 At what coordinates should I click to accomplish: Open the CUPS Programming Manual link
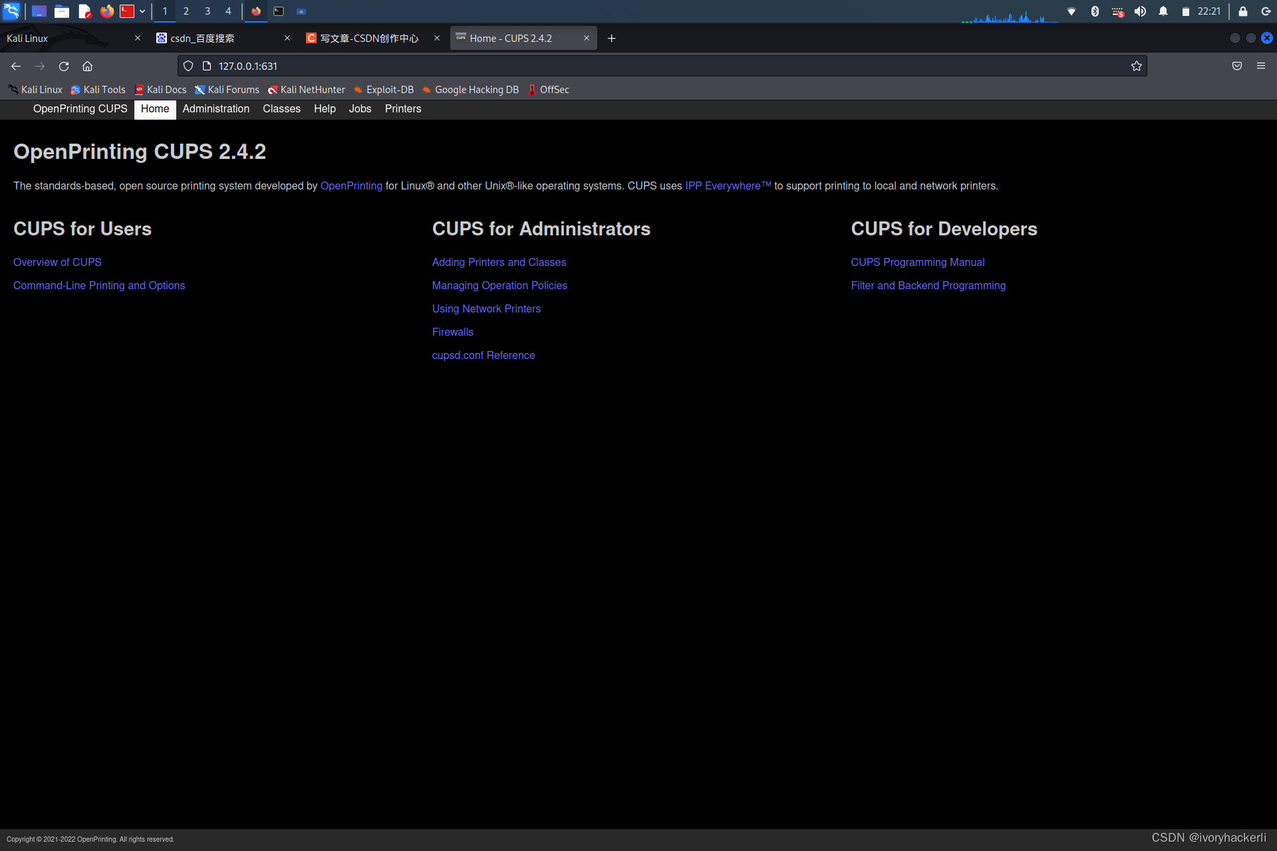(x=917, y=262)
